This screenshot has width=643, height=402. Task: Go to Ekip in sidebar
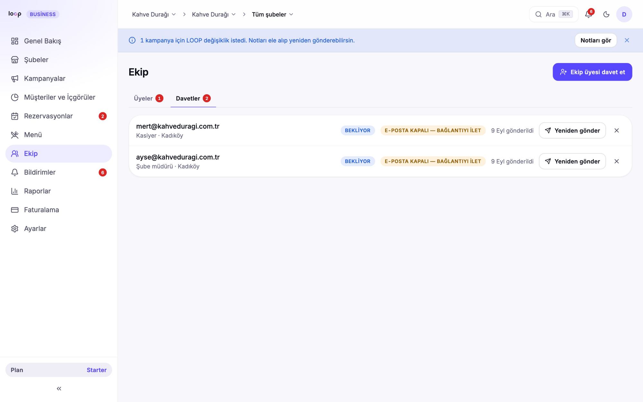[x=59, y=154]
